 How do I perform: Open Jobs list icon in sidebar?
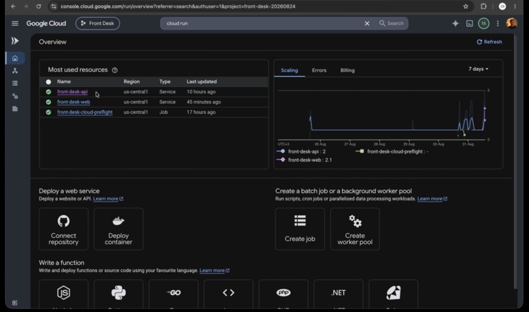(15, 83)
